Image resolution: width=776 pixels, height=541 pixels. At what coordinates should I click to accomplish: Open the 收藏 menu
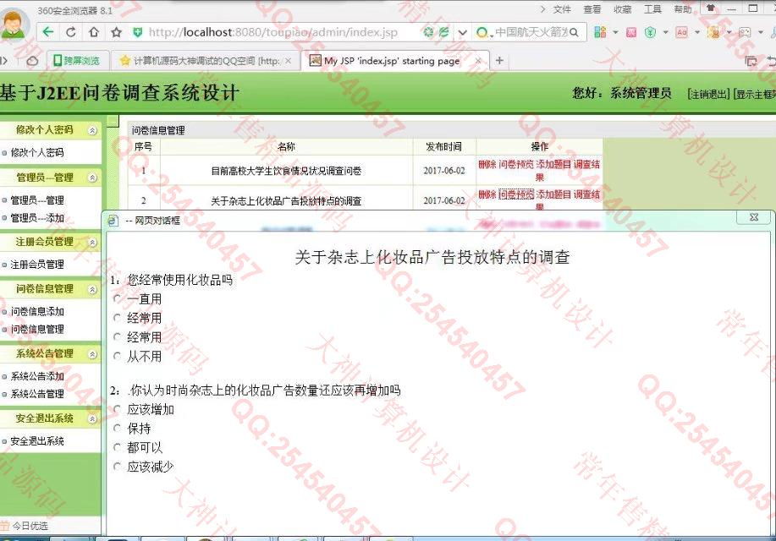pos(622,9)
